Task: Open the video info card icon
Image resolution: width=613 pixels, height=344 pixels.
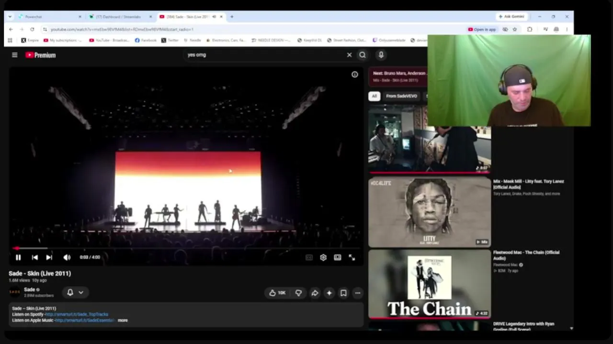Action: [355, 75]
